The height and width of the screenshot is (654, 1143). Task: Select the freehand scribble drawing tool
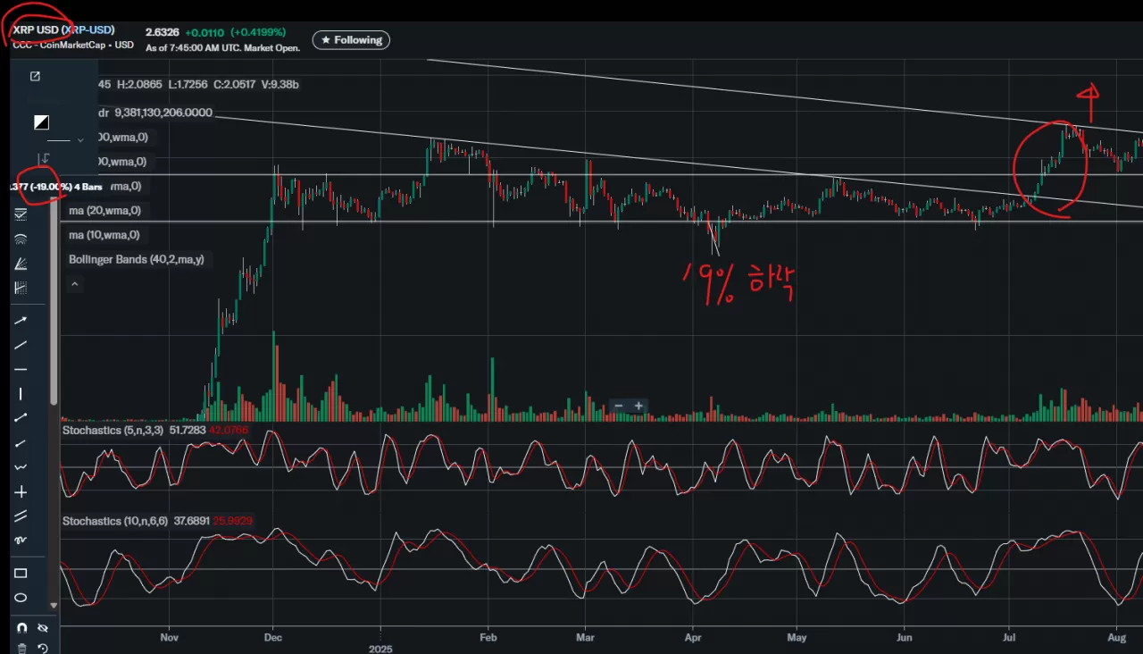(21, 541)
